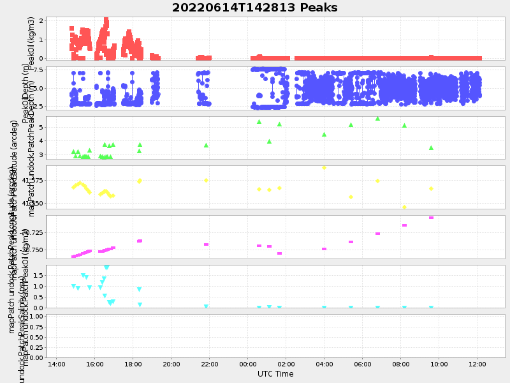Click the topmost yellow diamond at 04:00
The height and width of the screenshot is (383, 510).
(324, 168)
